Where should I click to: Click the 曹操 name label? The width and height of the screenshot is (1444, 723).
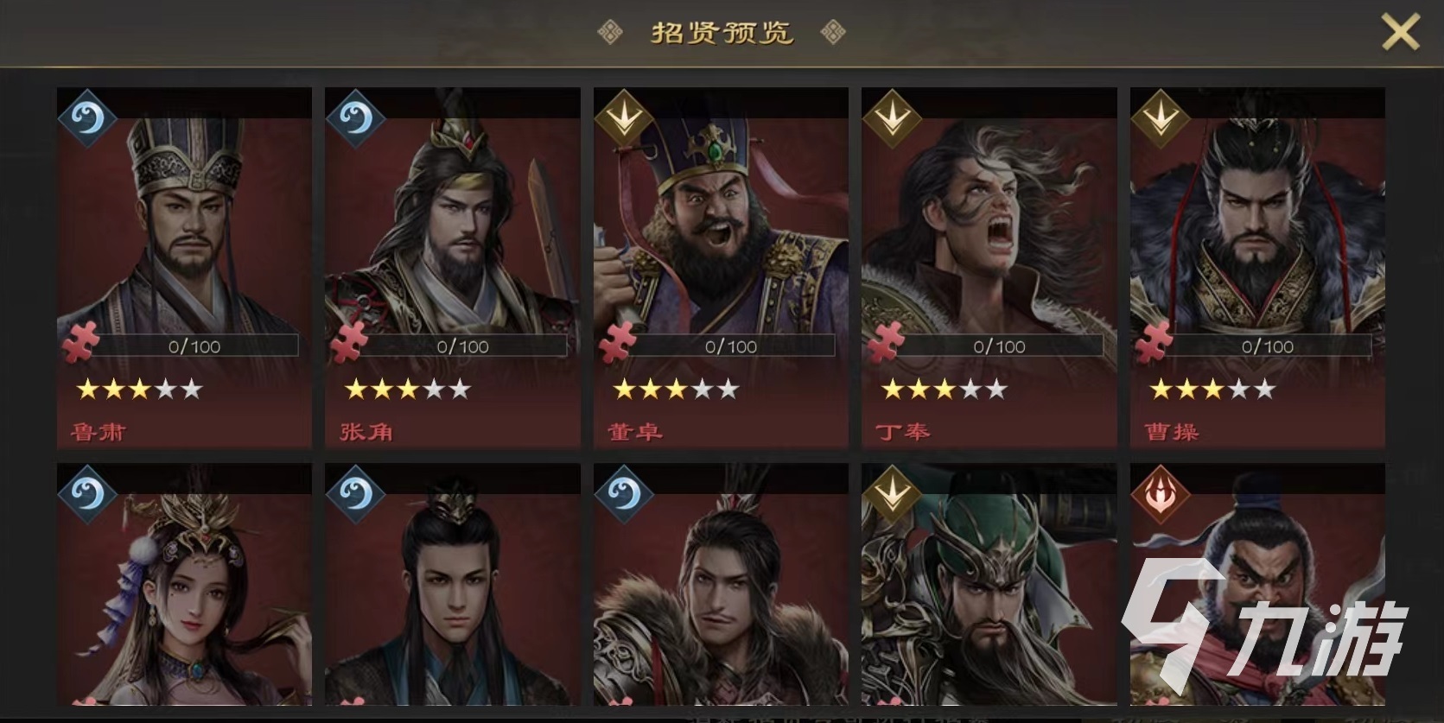(x=1172, y=431)
